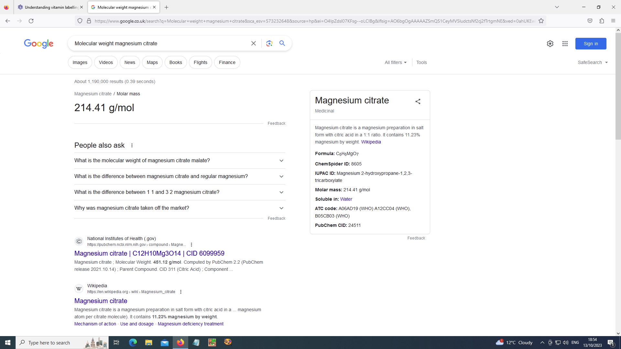The image size is (621, 349).
Task: Click the magnifying glass search icon
Action: (282, 43)
